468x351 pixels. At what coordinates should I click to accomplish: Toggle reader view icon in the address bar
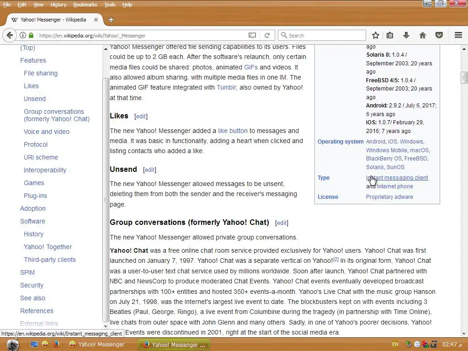point(252,35)
